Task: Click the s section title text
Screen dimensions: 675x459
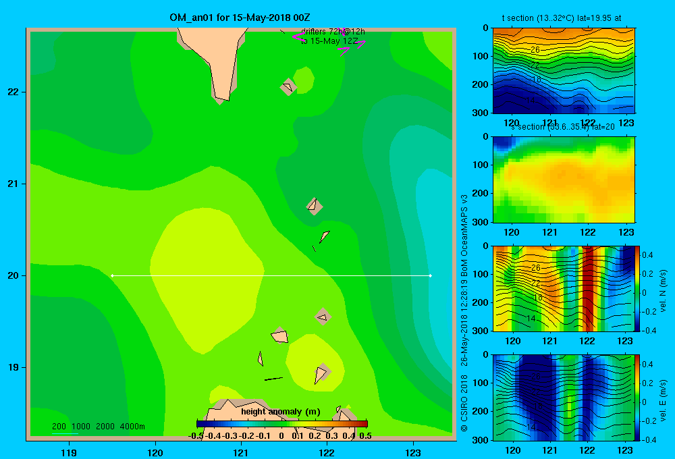Action: point(562,127)
